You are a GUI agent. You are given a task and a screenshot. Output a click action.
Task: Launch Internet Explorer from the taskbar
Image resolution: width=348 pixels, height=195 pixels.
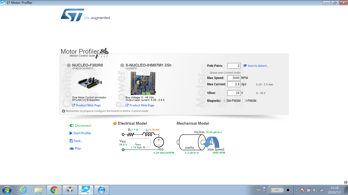[23, 190]
